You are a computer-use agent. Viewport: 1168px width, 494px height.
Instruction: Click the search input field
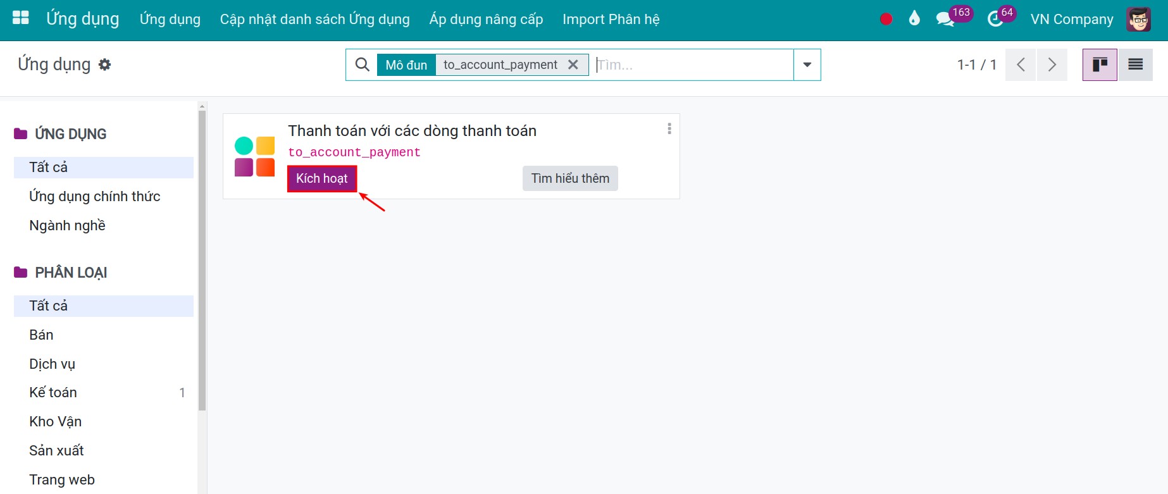694,65
